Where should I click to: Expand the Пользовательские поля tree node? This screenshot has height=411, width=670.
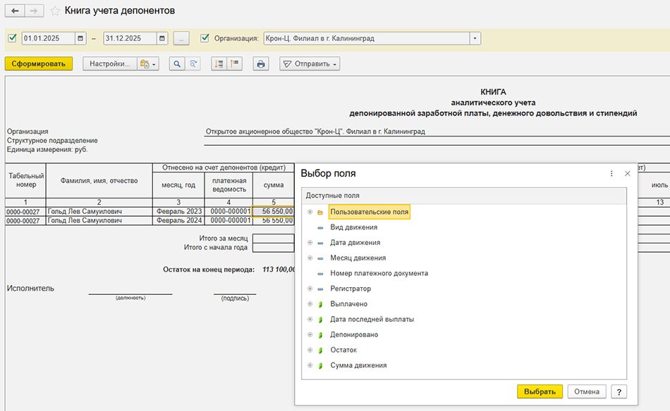(x=310, y=212)
